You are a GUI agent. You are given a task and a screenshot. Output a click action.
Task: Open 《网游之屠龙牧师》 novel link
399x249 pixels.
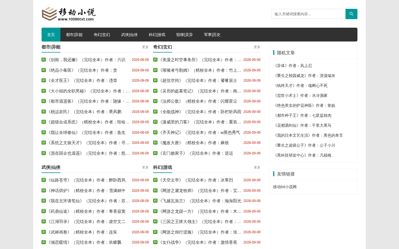click(x=200, y=190)
